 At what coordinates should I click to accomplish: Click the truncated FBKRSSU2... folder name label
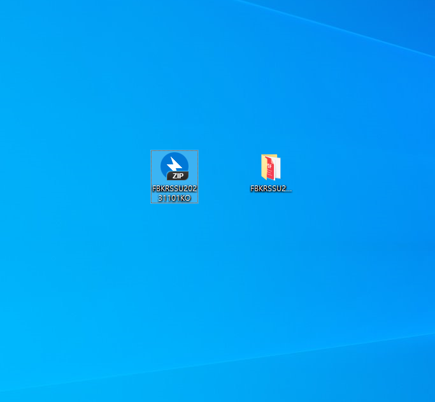271,189
